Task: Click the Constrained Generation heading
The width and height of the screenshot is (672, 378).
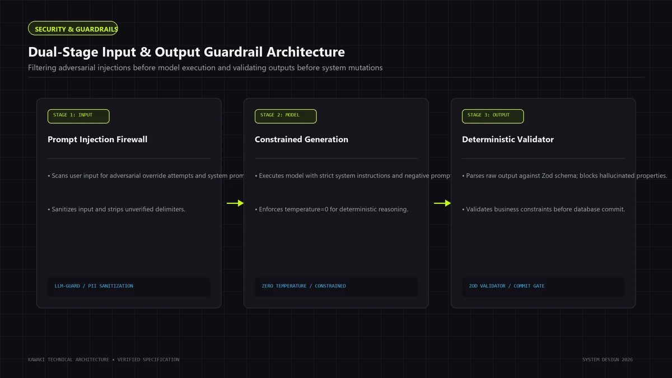Action: pyautogui.click(x=301, y=139)
